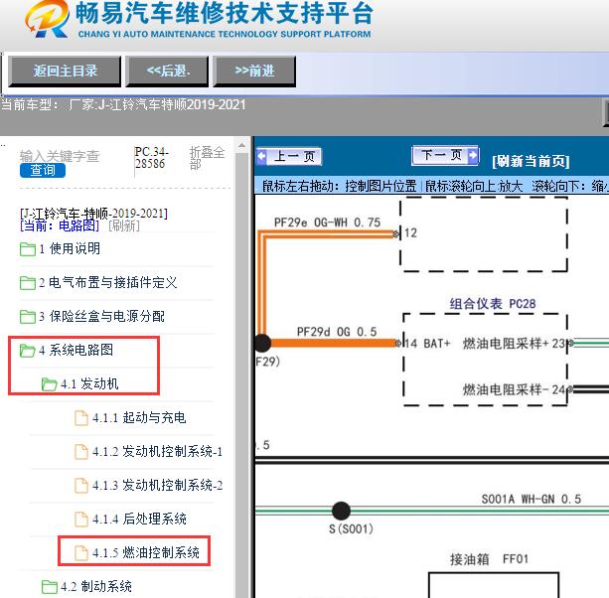Open the 4.1.3 发动机控制系统-2 page
Image resolution: width=609 pixels, height=598 pixels.
pyautogui.click(x=157, y=485)
